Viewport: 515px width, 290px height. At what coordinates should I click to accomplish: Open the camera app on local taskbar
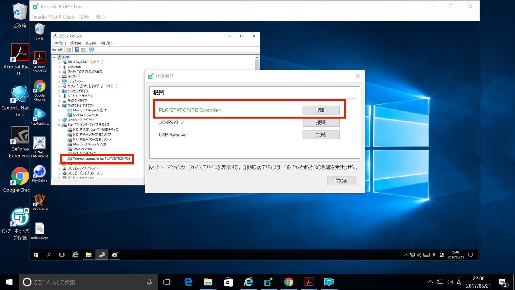click(329, 282)
